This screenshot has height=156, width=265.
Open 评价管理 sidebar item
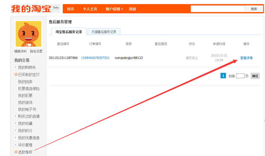click(x=25, y=145)
